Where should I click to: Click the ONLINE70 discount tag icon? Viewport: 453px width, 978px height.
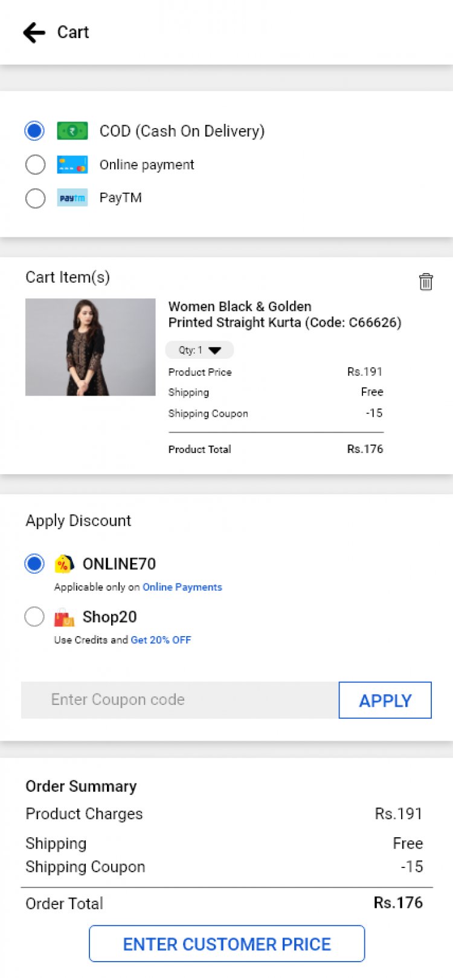(64, 564)
